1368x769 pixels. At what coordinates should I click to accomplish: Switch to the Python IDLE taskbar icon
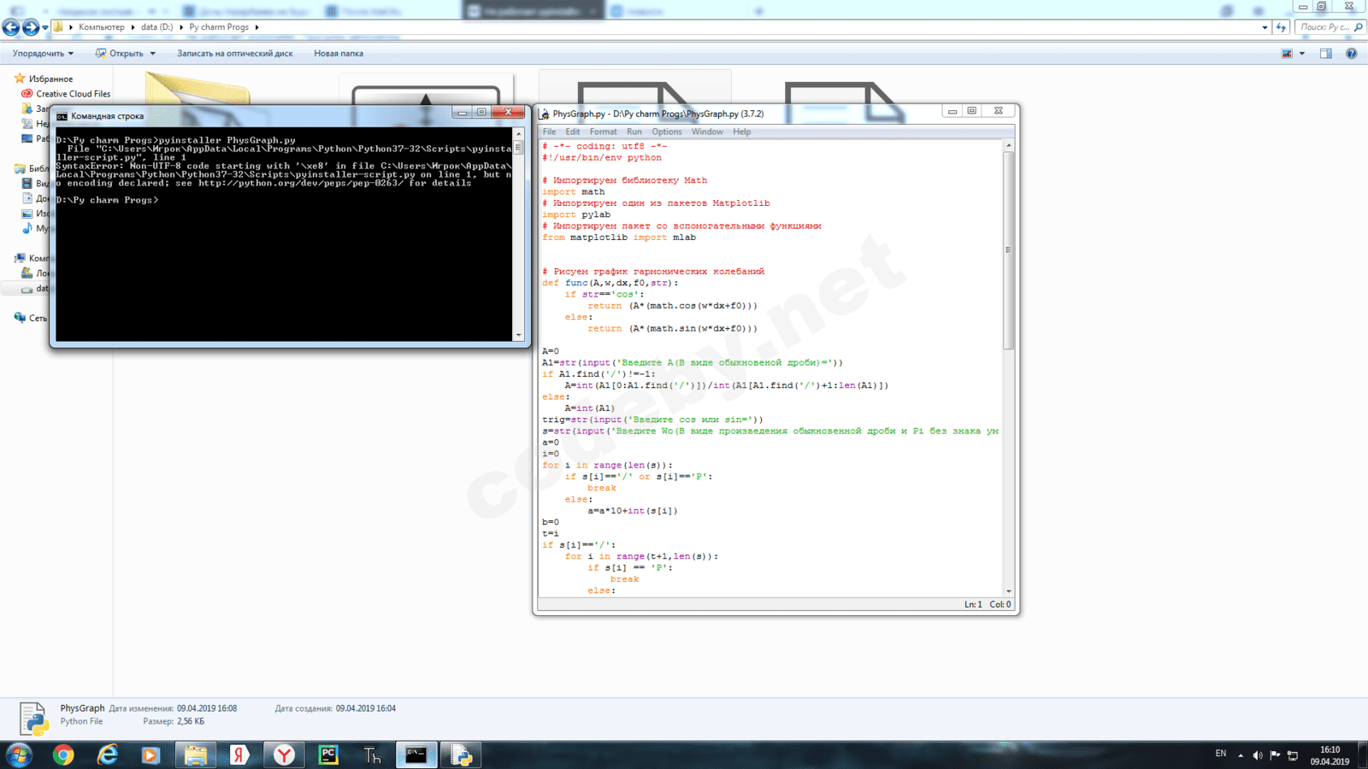[461, 754]
